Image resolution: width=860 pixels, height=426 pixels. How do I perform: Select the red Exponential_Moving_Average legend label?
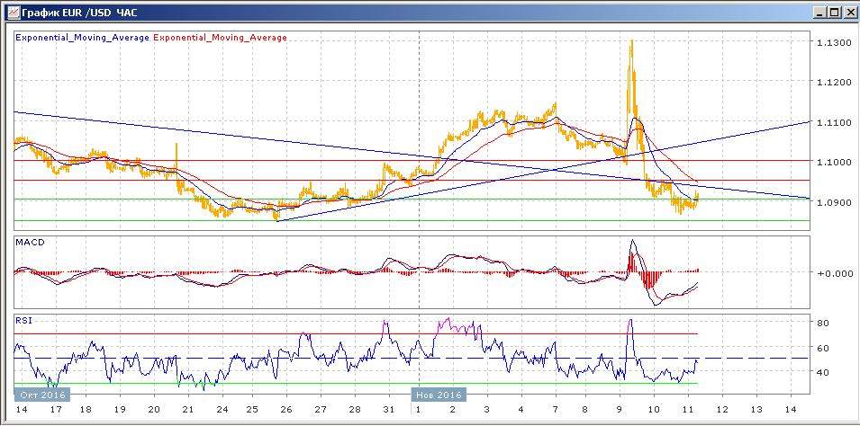[x=221, y=38]
